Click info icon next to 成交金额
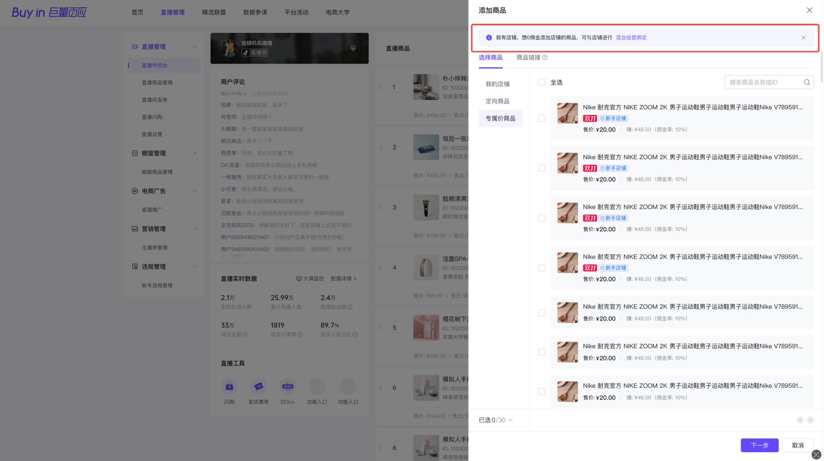Screen dimensions: 824x461 [x=245, y=335]
